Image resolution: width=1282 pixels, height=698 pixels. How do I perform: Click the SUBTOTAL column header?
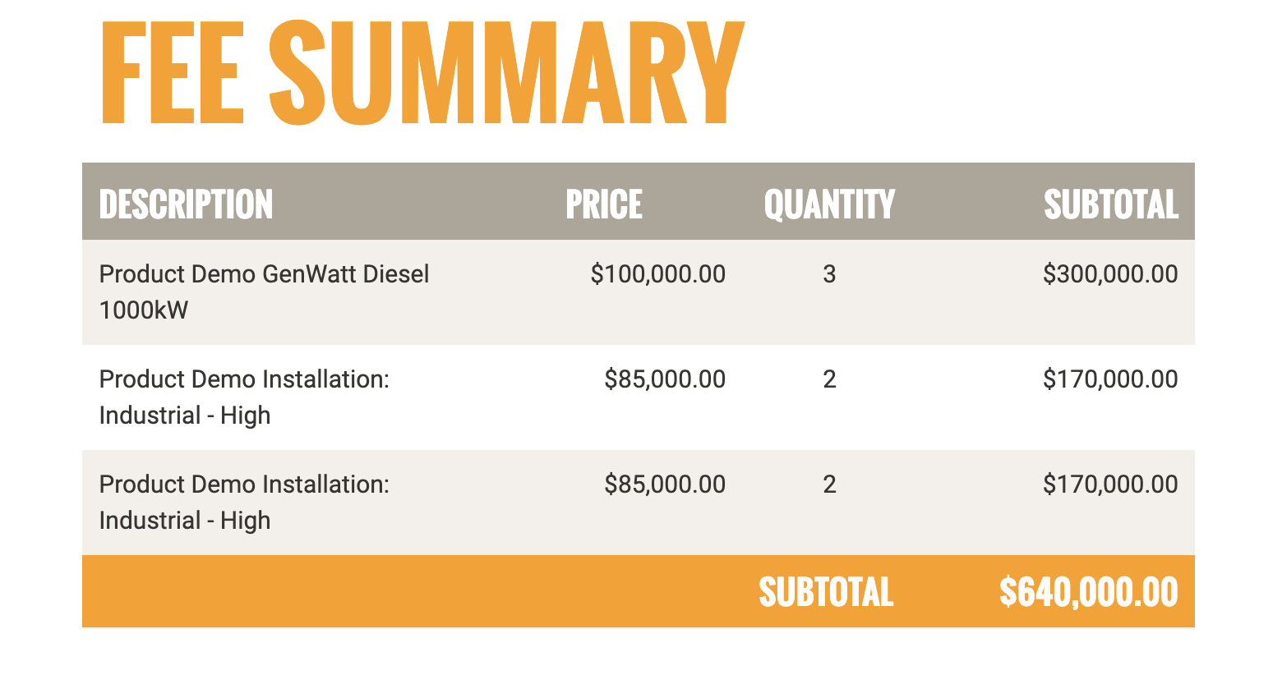pyautogui.click(x=1110, y=204)
